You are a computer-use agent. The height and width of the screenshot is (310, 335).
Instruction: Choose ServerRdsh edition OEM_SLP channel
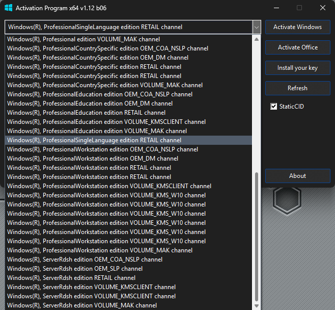pos(128,269)
